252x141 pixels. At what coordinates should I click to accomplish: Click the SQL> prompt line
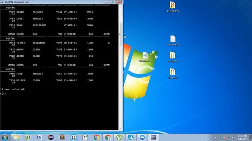(3, 94)
